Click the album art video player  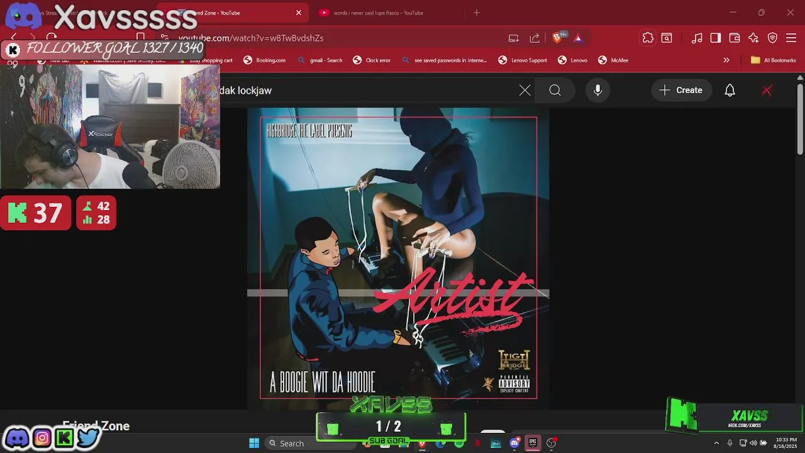point(398,258)
